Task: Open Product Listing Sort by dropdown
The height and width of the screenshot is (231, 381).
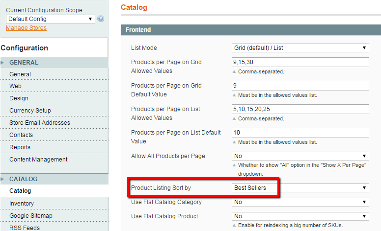Action: 300,188
